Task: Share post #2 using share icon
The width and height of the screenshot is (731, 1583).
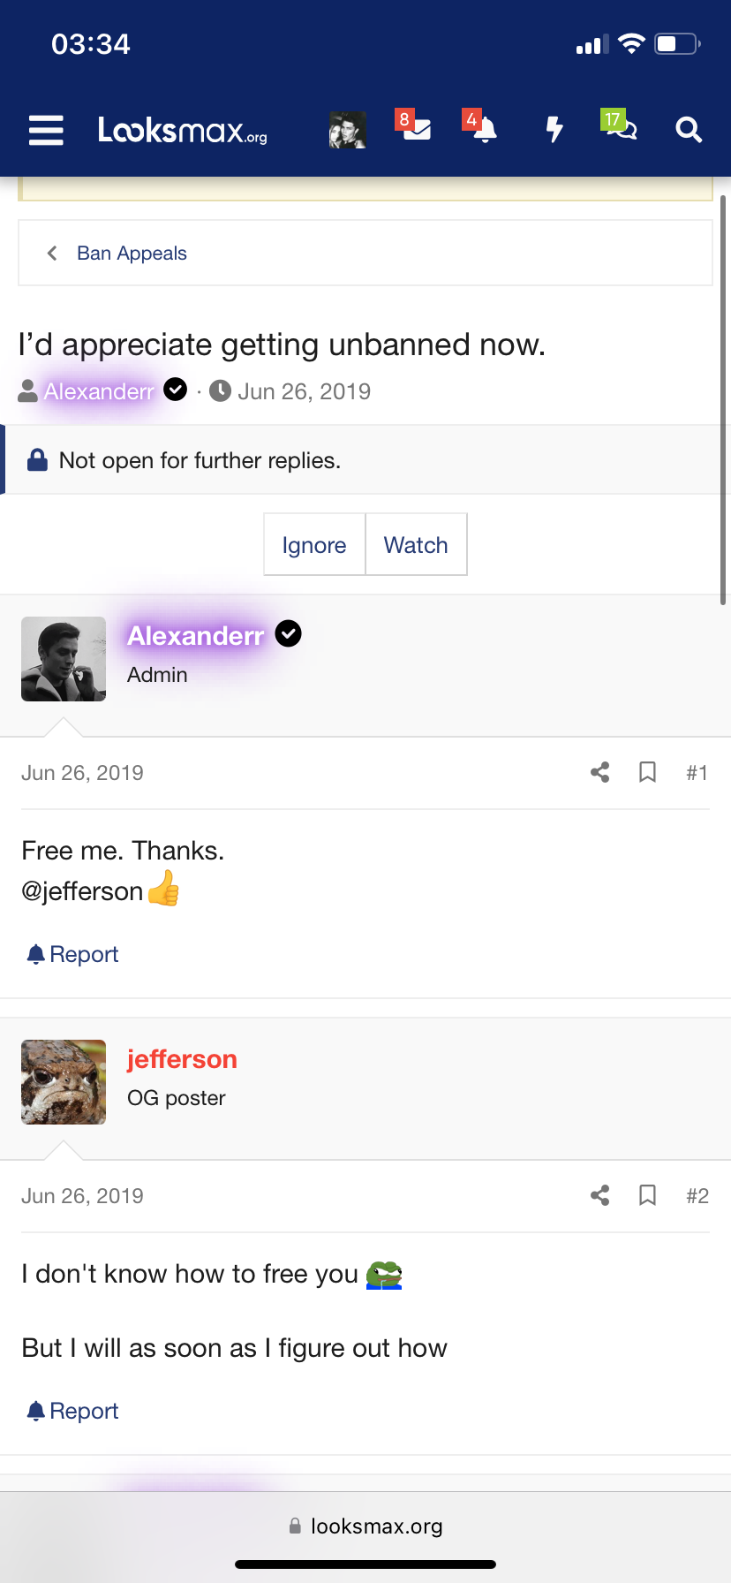Action: click(600, 1196)
